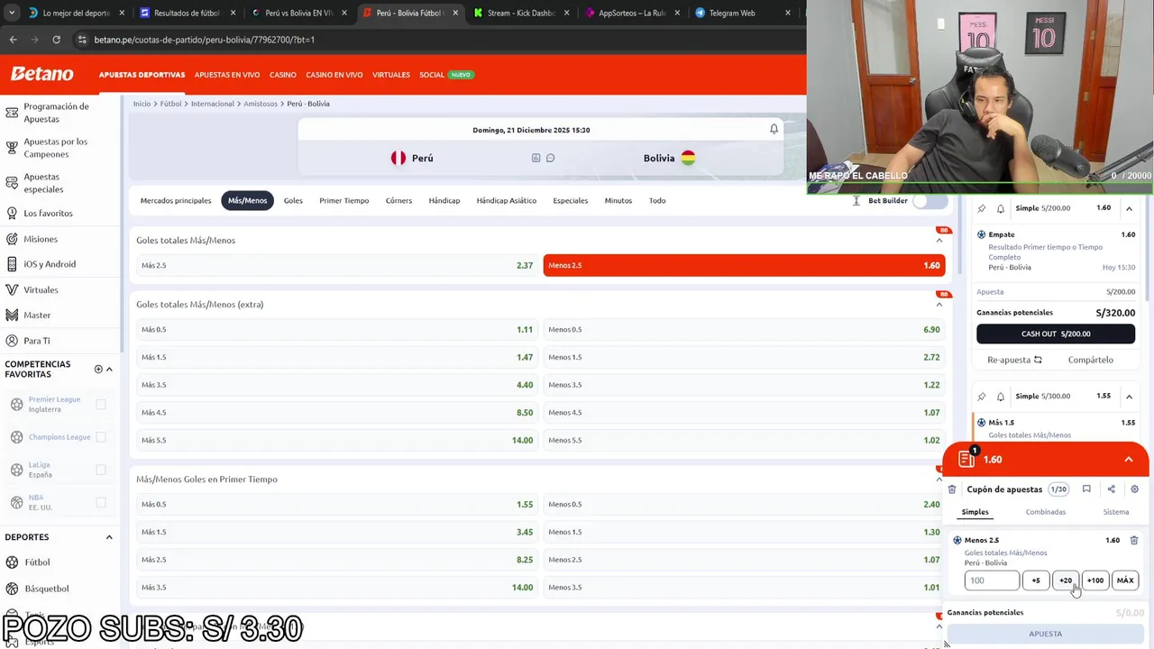The image size is (1154, 649).
Task: Clear the bet slip with its trash icon
Action: pyautogui.click(x=951, y=489)
